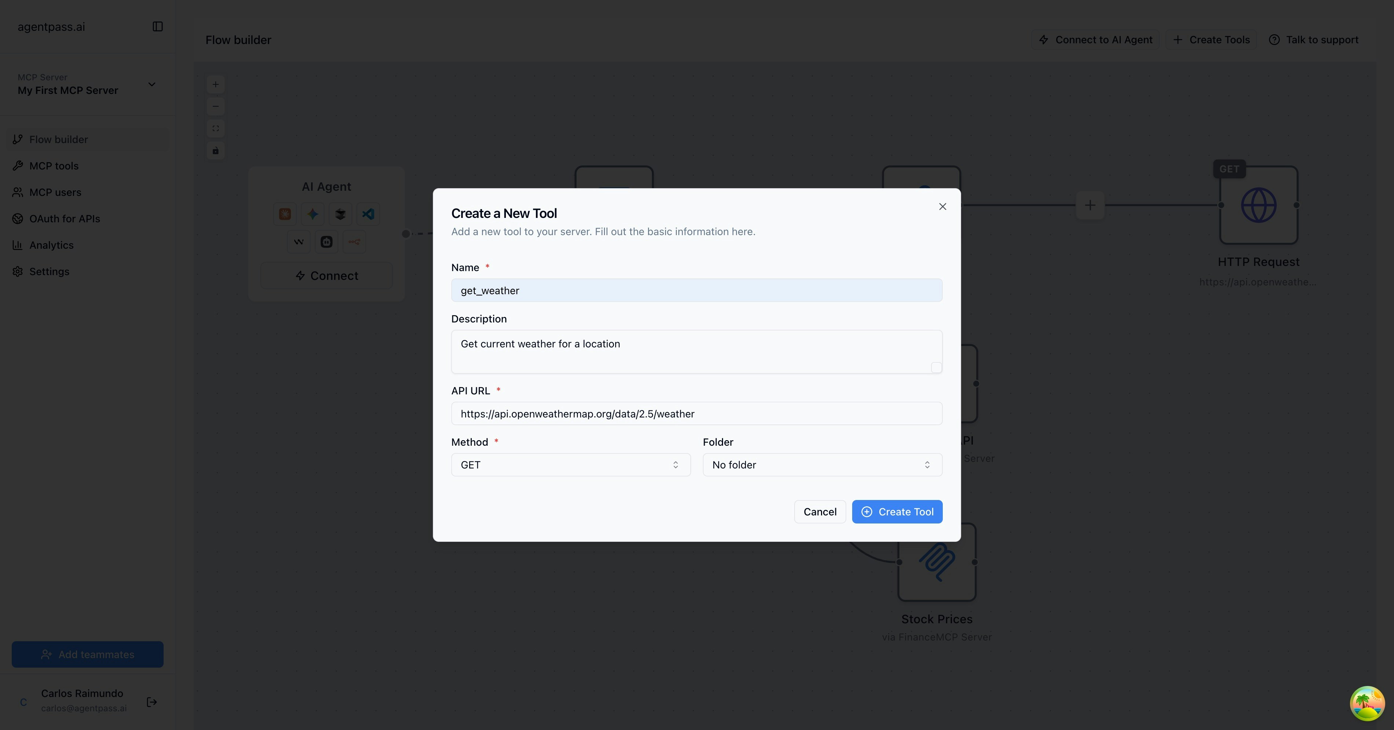Close the Create a New Tool dialog
Image resolution: width=1394 pixels, height=730 pixels.
[x=942, y=207]
